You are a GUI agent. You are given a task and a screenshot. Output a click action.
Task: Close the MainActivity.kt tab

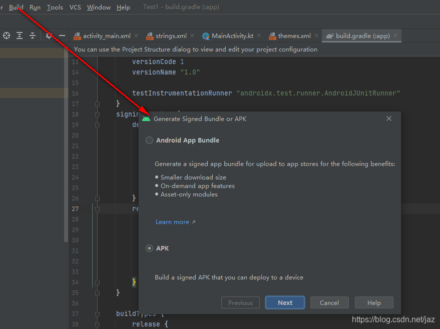[x=259, y=35]
